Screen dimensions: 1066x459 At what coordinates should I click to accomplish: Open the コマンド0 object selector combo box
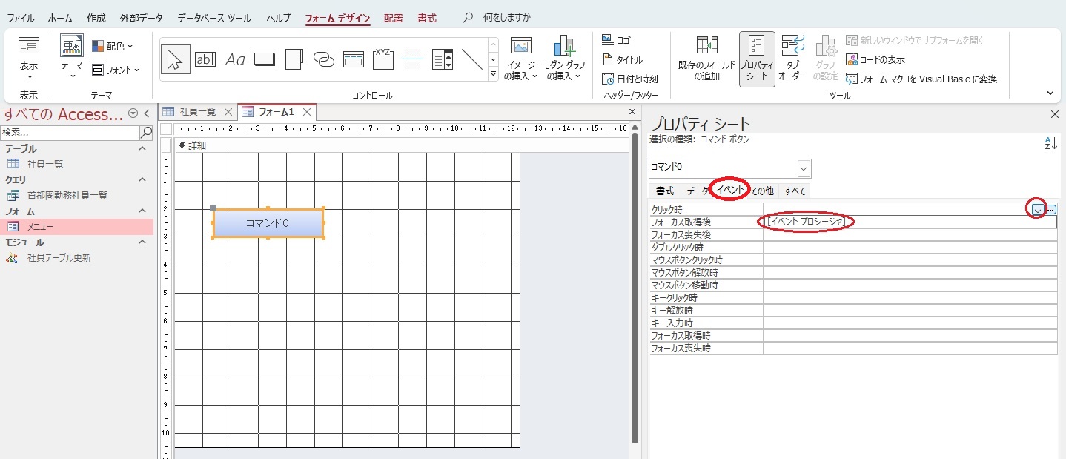click(804, 168)
